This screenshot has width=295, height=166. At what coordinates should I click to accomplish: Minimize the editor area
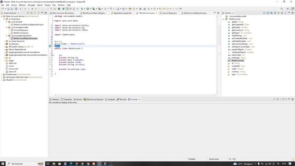215,13
